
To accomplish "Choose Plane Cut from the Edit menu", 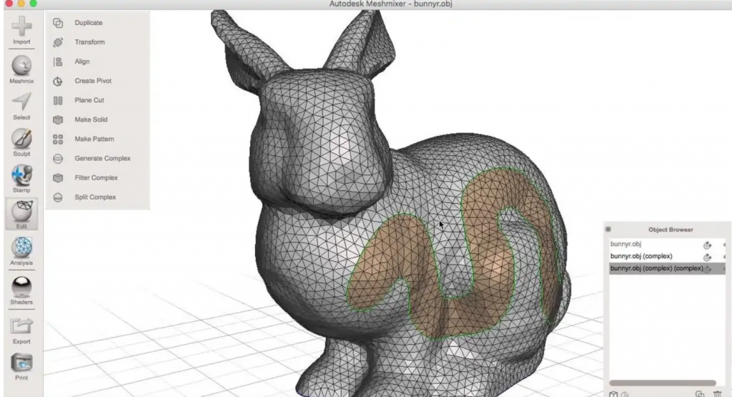I will pyautogui.click(x=89, y=100).
